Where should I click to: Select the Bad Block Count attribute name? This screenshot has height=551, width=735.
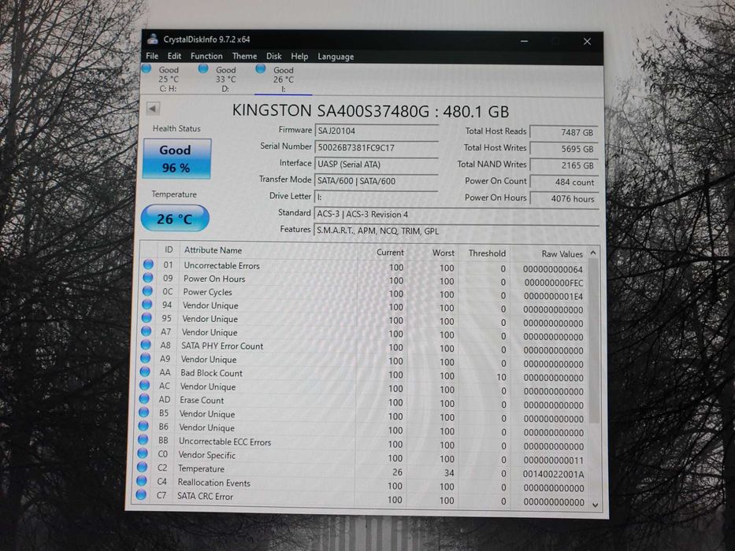click(211, 373)
